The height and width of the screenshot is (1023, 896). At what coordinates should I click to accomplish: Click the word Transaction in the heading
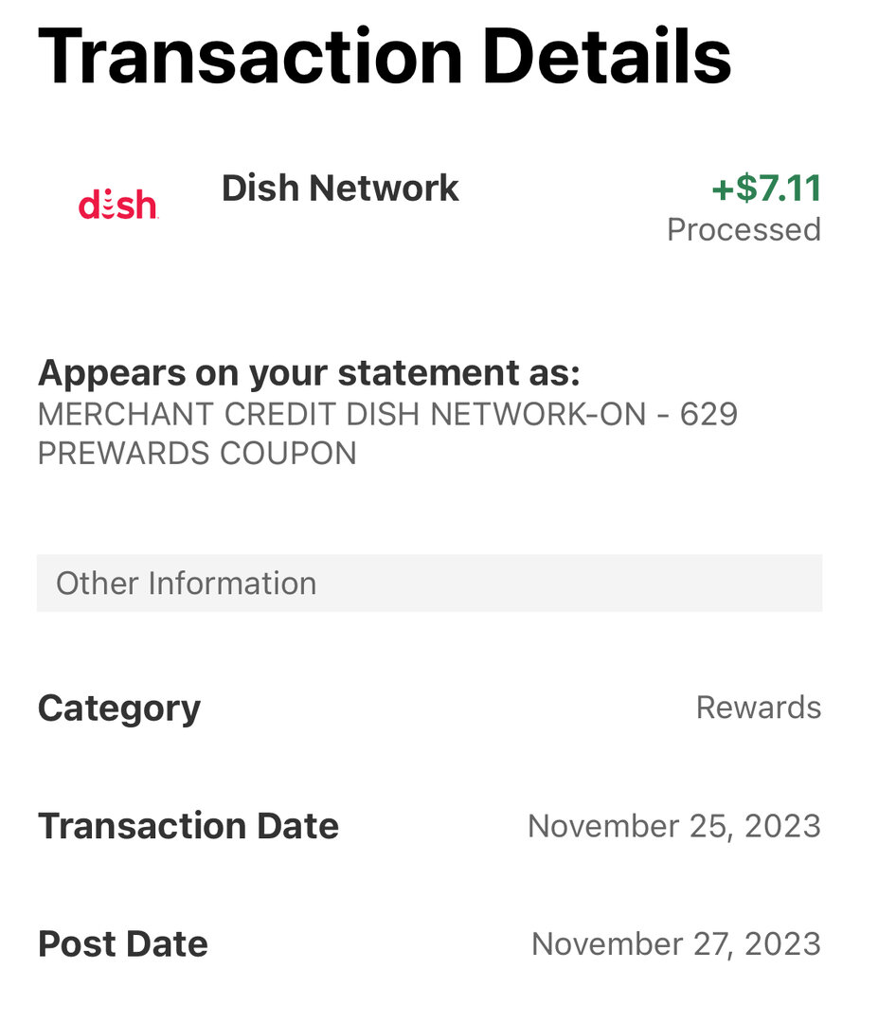click(x=251, y=56)
